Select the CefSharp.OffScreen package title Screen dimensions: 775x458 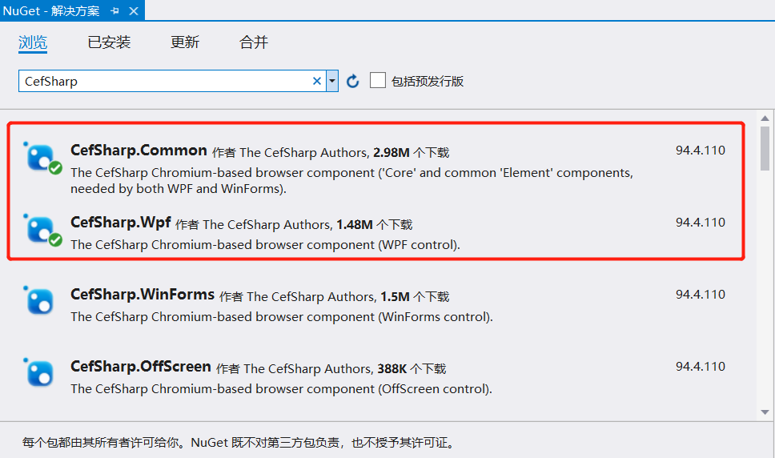pos(141,367)
